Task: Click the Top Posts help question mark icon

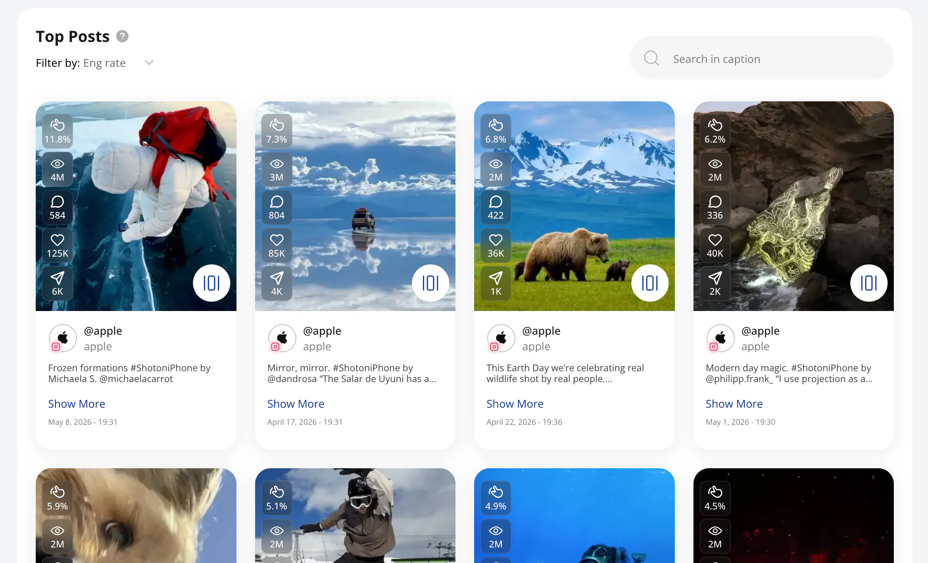Action: [x=122, y=36]
